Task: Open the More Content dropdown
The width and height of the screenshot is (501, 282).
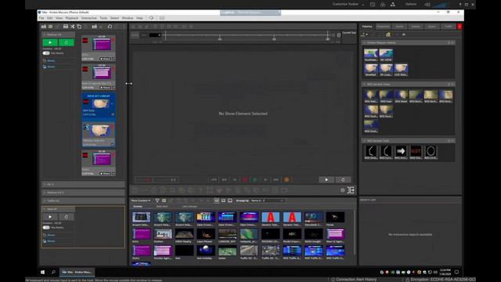Action: pyautogui.click(x=141, y=201)
